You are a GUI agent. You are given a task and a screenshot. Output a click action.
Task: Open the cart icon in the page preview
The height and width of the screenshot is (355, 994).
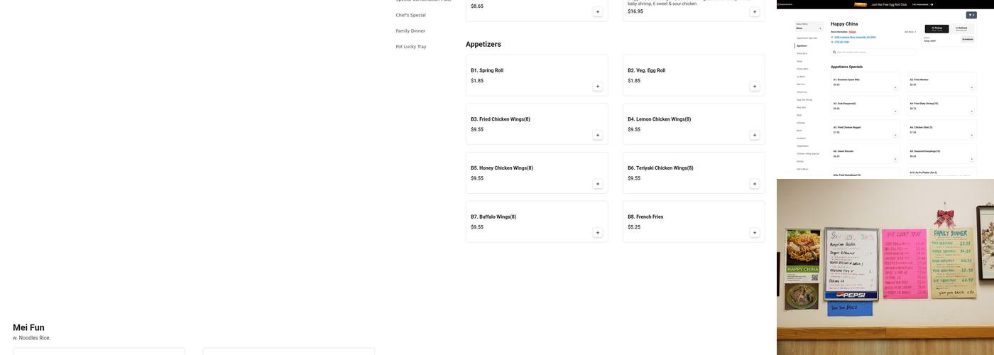point(971,15)
